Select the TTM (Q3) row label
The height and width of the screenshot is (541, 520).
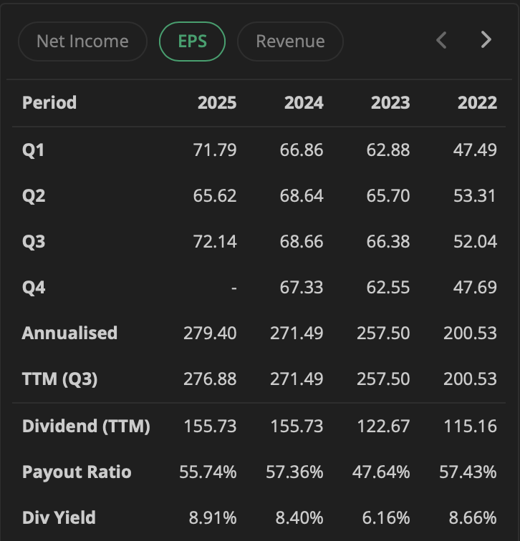click(59, 379)
